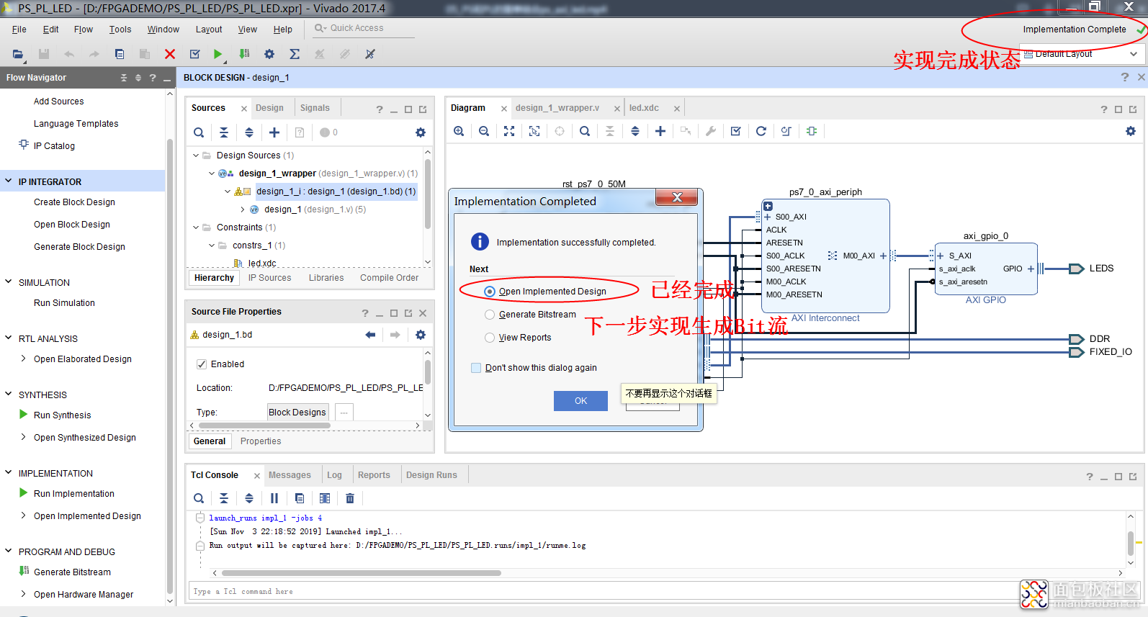Image resolution: width=1148 pixels, height=617 pixels.
Task: Click Generate Block Design
Action: [79, 247]
